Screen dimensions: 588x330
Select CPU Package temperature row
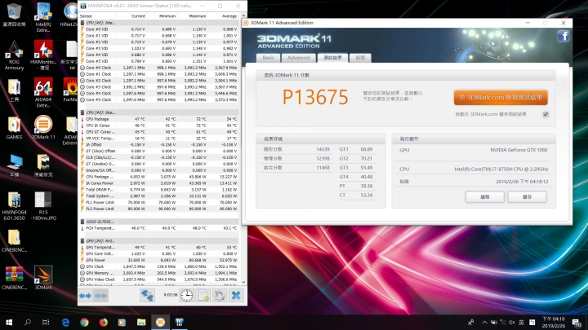(x=159, y=119)
